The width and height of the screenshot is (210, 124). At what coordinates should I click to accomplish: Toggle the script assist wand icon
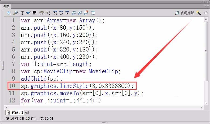click(x=199, y=13)
